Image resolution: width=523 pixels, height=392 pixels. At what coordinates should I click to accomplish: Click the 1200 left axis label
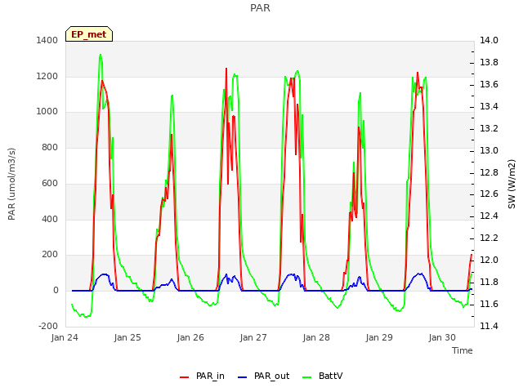pyautogui.click(x=47, y=76)
